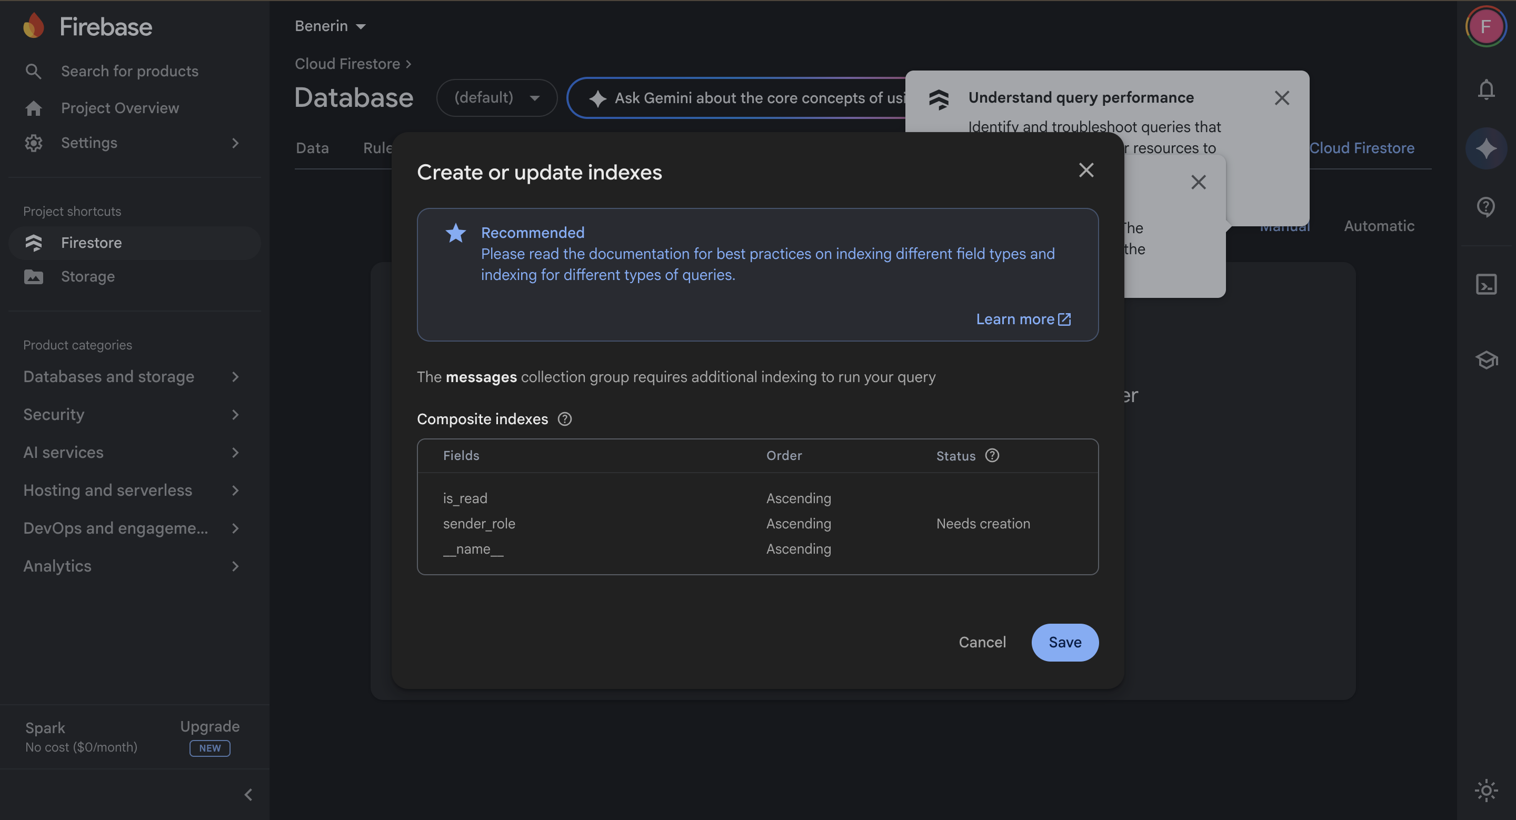Switch to the Data tab
1516x820 pixels.
[312, 148]
